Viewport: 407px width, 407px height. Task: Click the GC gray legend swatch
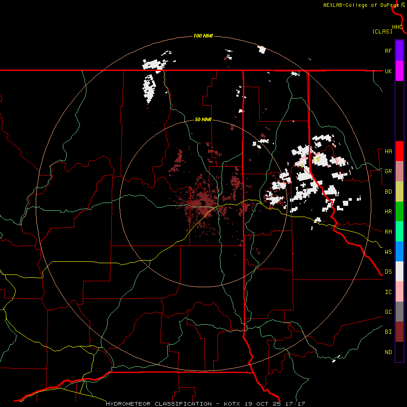pyautogui.click(x=399, y=312)
